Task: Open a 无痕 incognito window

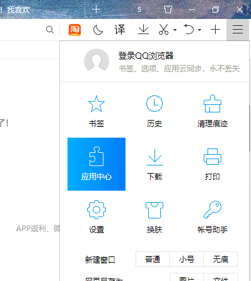Action: (221, 259)
